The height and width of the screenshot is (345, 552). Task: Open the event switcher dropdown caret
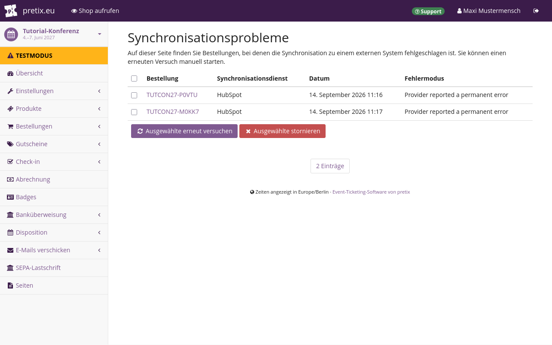click(100, 34)
